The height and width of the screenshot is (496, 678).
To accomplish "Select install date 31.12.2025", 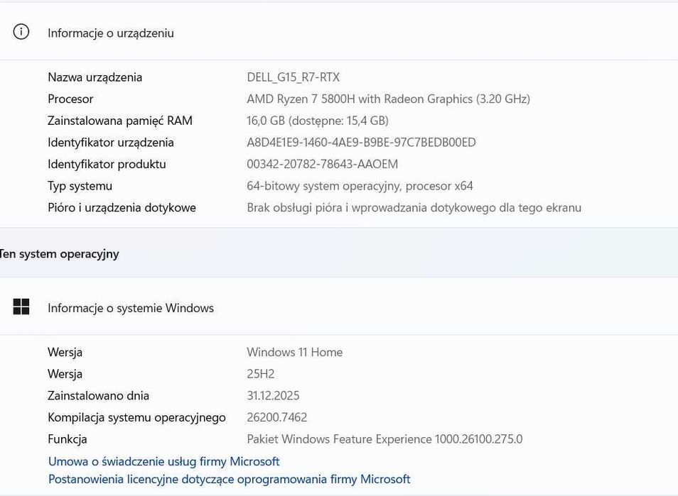I will 273,395.
